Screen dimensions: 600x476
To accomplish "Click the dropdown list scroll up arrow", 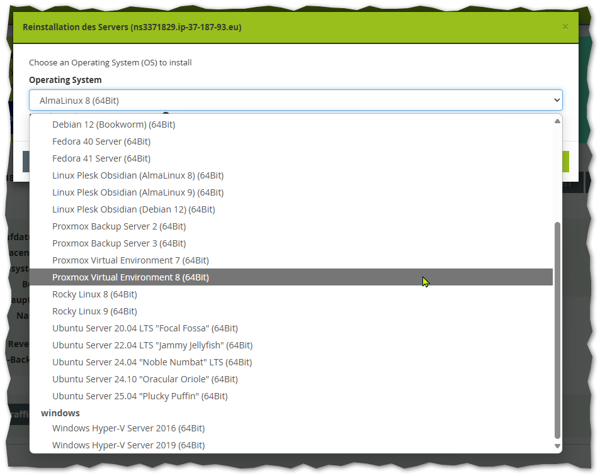I will coord(557,121).
